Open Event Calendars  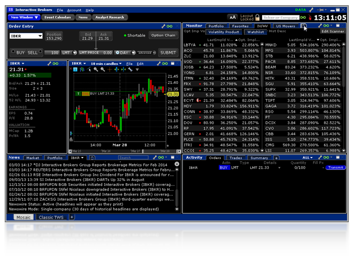58,18
